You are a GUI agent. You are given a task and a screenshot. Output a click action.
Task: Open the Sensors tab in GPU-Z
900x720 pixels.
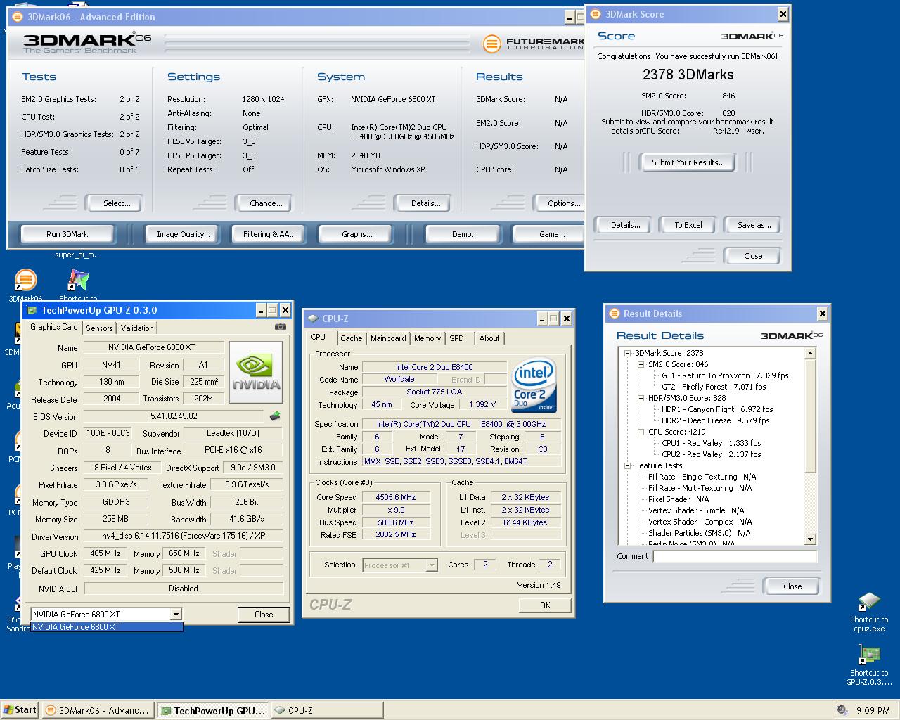coord(99,328)
